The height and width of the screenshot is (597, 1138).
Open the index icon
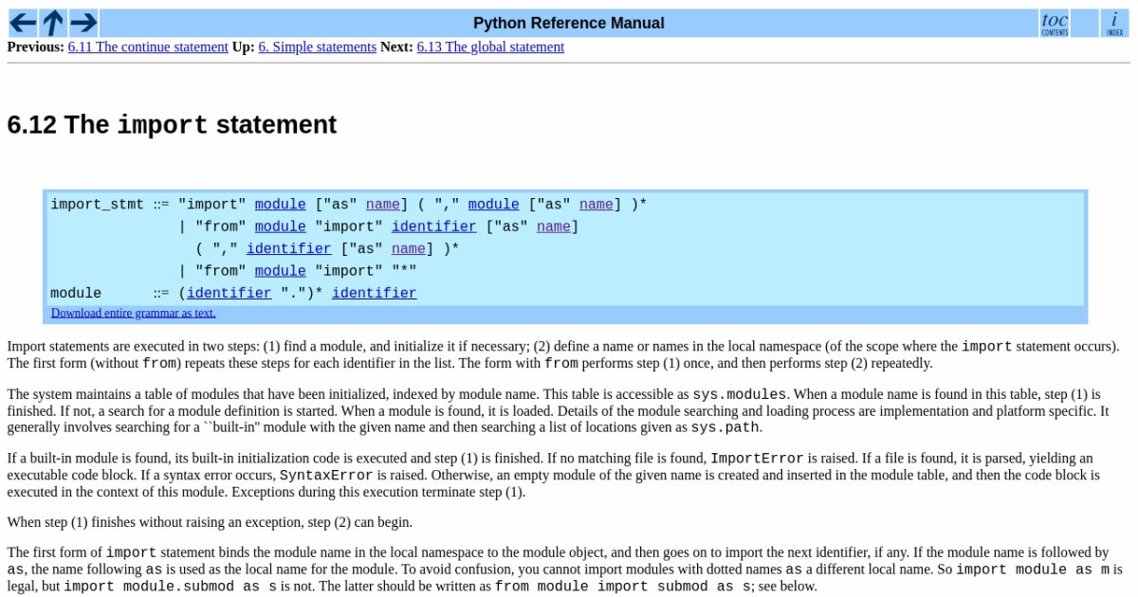pos(1115,23)
